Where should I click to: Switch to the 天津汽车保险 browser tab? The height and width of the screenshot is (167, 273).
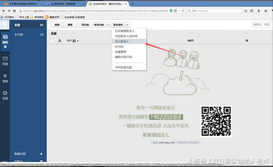pyautogui.click(x=23, y=4)
